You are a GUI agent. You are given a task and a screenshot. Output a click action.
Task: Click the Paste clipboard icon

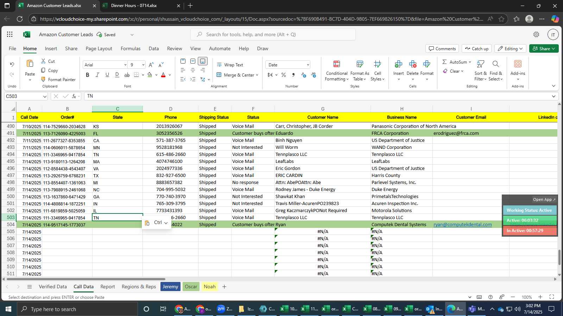point(30,64)
